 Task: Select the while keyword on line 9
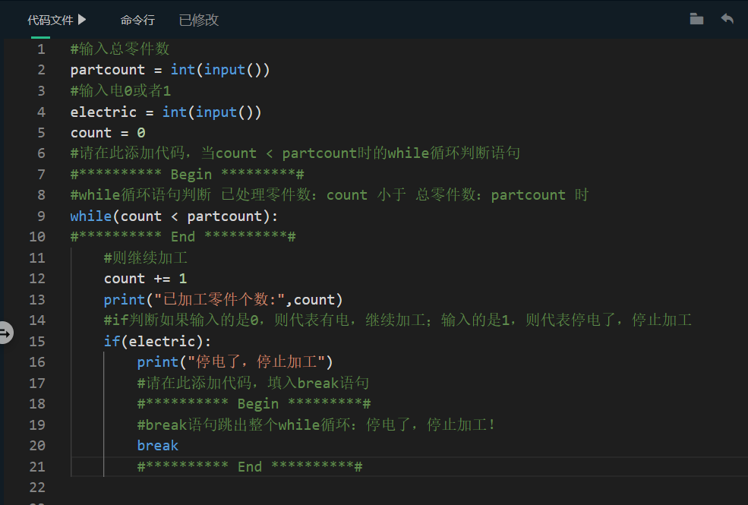[90, 216]
